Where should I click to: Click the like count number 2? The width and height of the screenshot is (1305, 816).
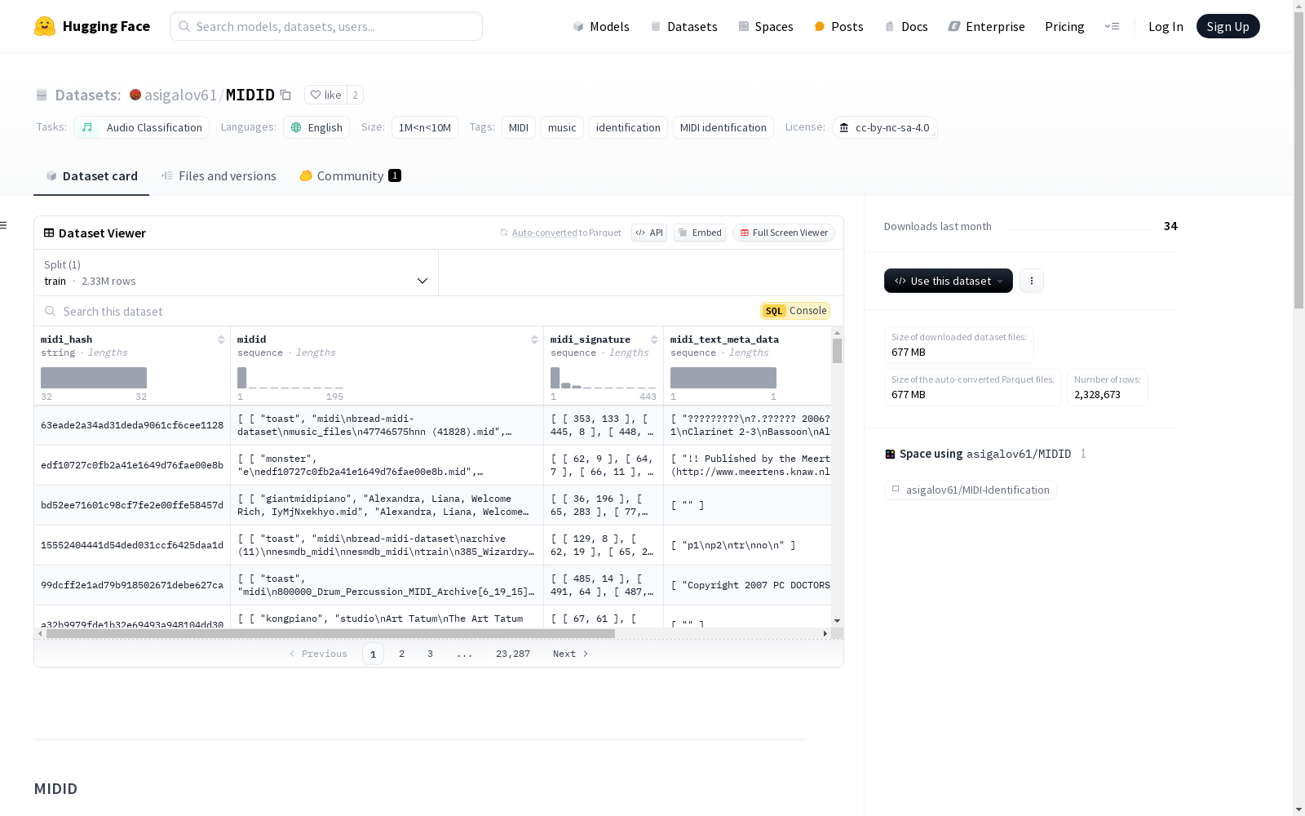point(355,95)
